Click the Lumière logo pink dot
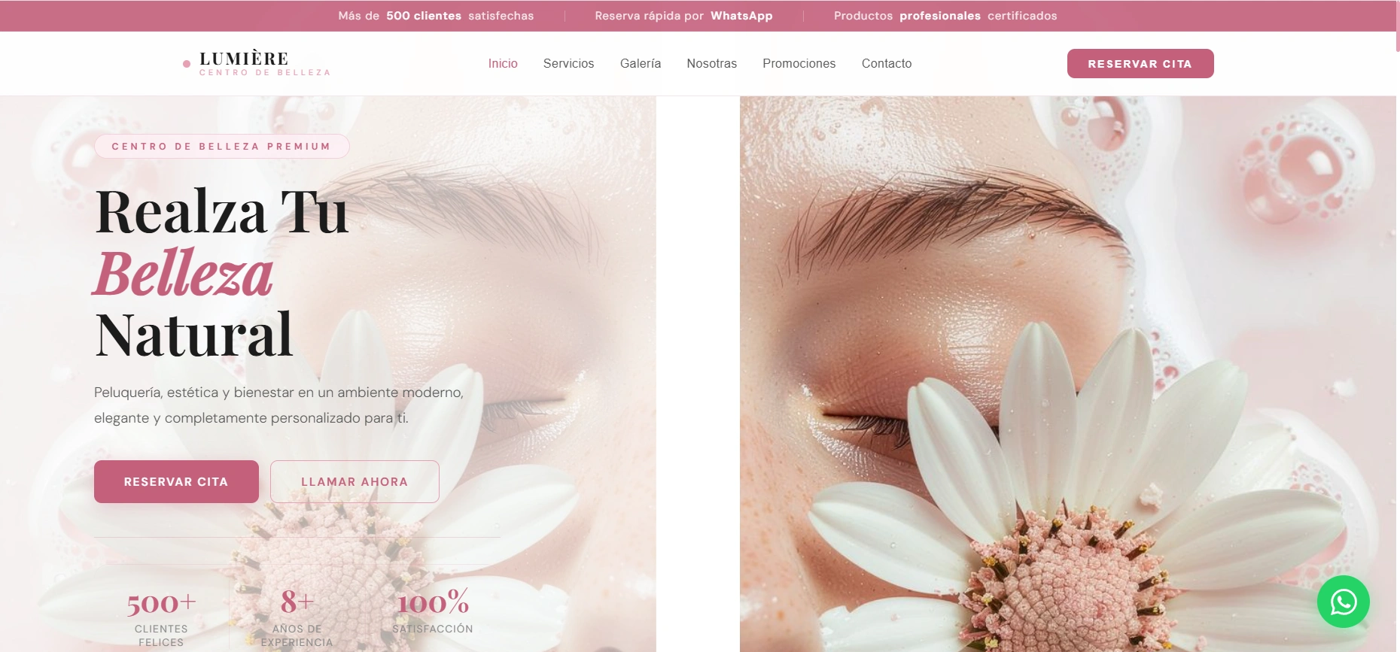The image size is (1400, 652). coord(187,64)
